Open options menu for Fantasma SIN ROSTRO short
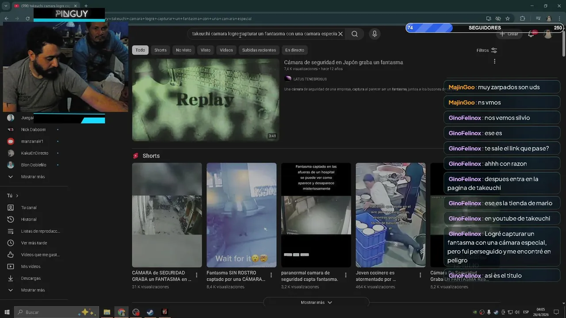566x318 pixels. pos(271,275)
